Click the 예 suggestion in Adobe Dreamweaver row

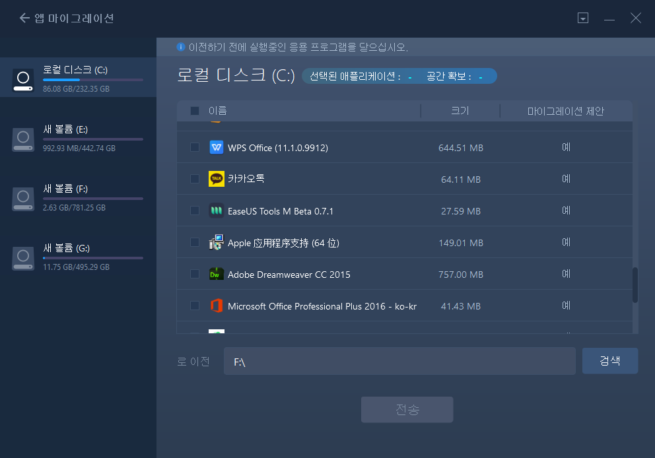[x=566, y=274]
